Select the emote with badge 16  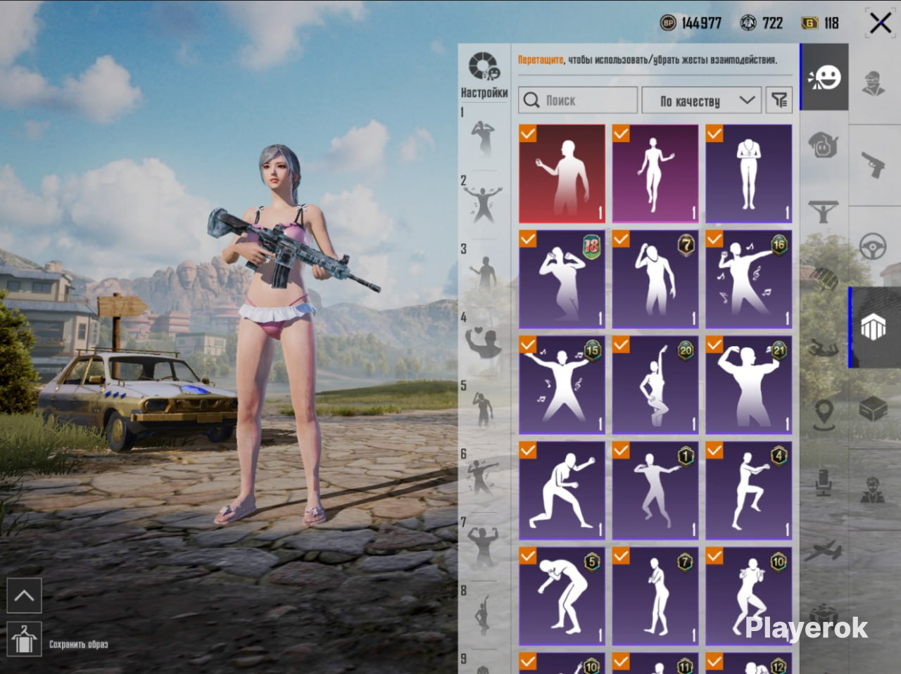coord(749,279)
